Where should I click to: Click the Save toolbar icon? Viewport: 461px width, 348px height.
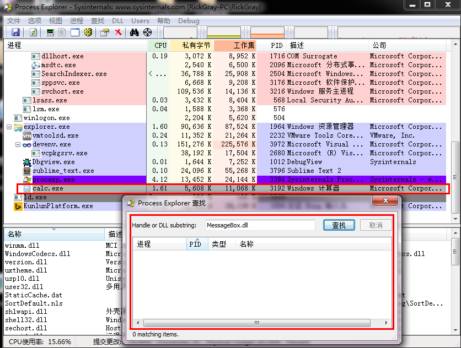coord(15,32)
